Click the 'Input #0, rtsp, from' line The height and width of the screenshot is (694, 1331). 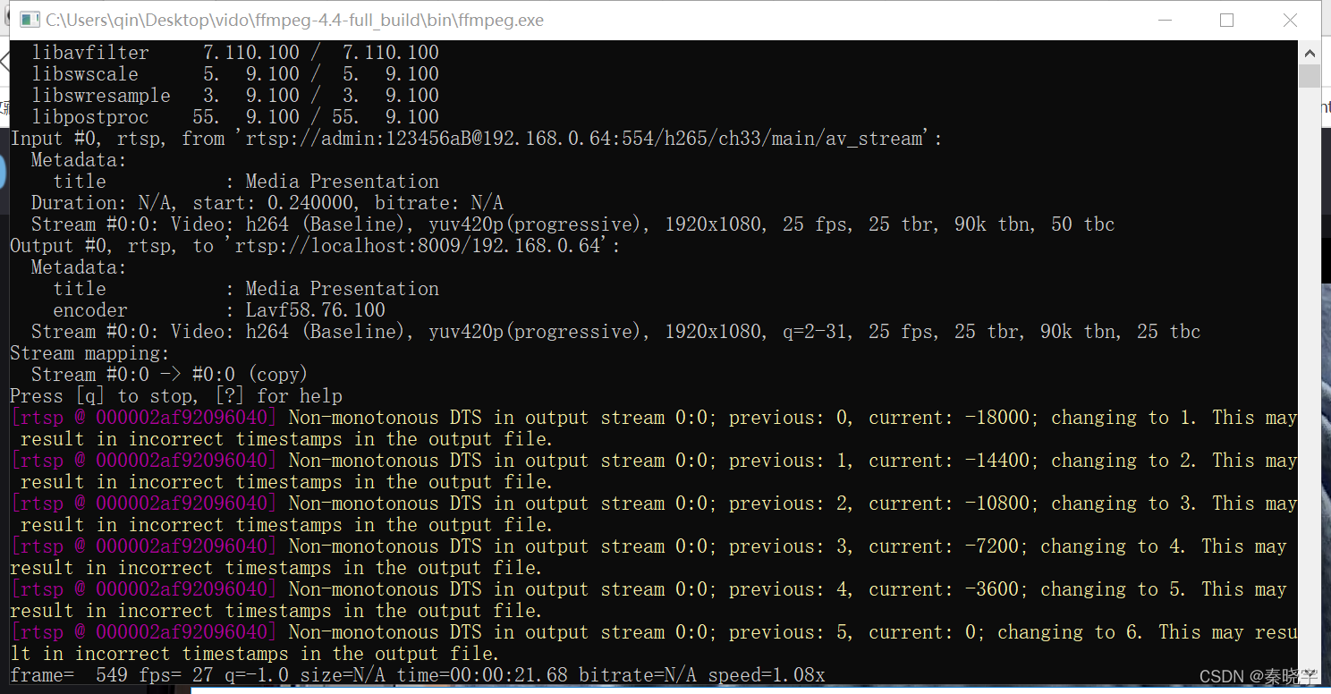476,139
